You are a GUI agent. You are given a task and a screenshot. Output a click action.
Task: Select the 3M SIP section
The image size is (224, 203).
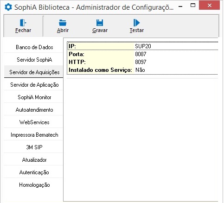[x=33, y=147]
